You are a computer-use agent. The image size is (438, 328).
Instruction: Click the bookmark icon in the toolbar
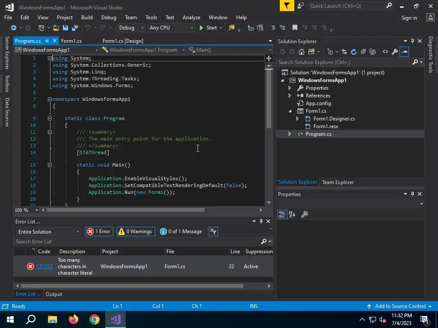pyautogui.click(x=295, y=28)
